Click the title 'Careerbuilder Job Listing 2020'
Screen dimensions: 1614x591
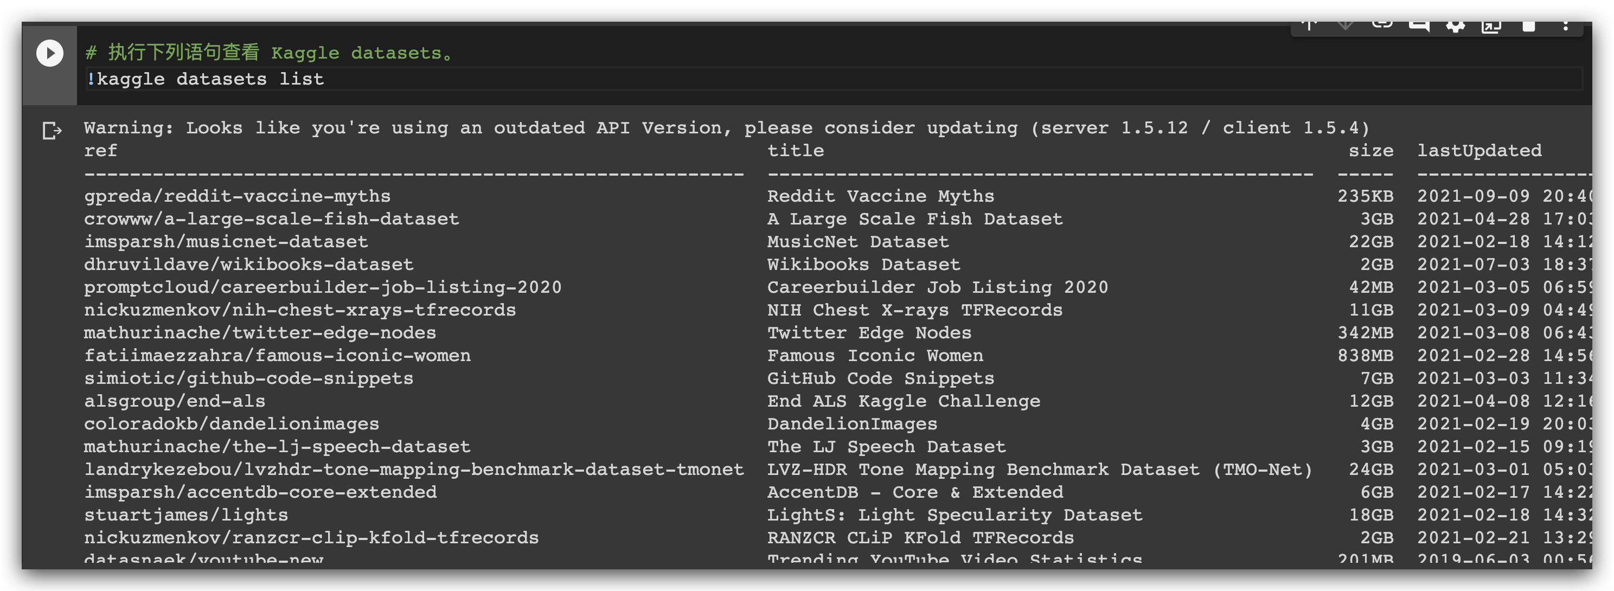(x=937, y=287)
